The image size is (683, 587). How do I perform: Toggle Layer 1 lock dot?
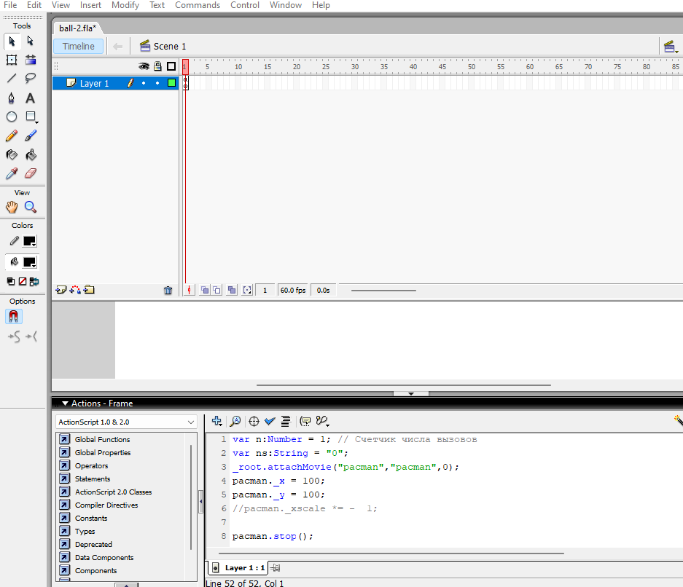(x=157, y=83)
